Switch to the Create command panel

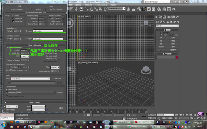(x=157, y=17)
